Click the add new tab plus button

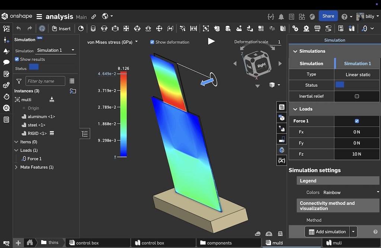(x=18, y=243)
